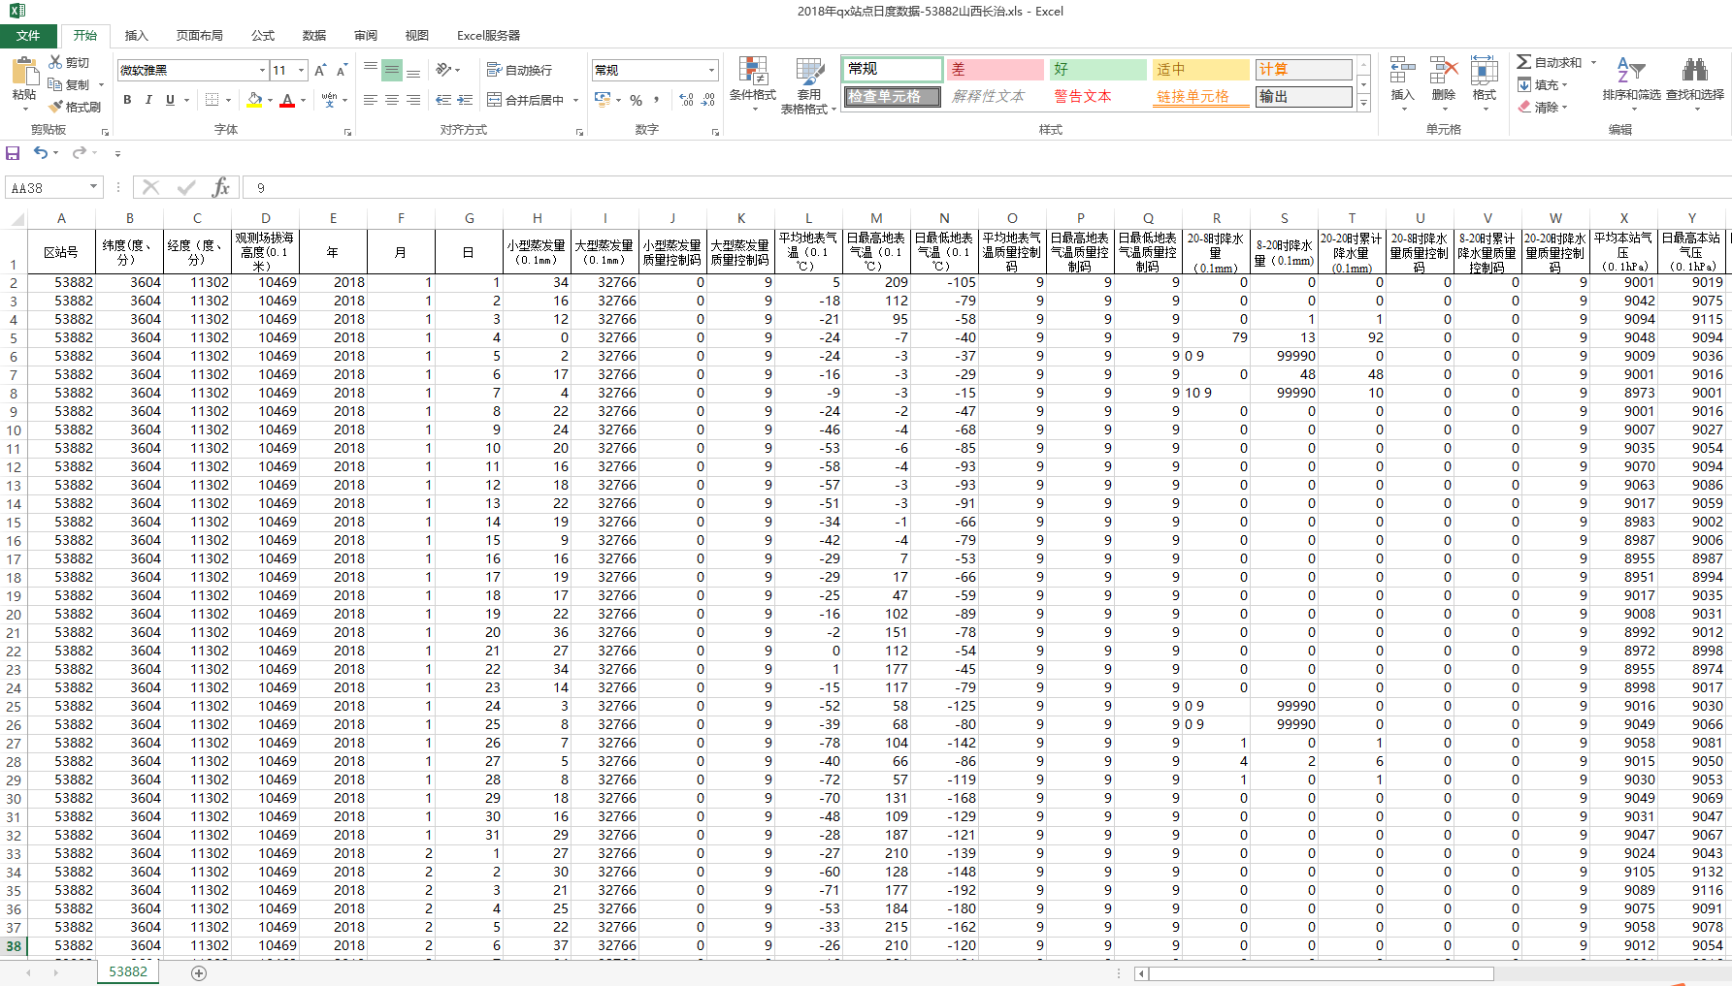Open the 常规 number format dropdown
This screenshot has width=1732, height=986.
click(711, 70)
